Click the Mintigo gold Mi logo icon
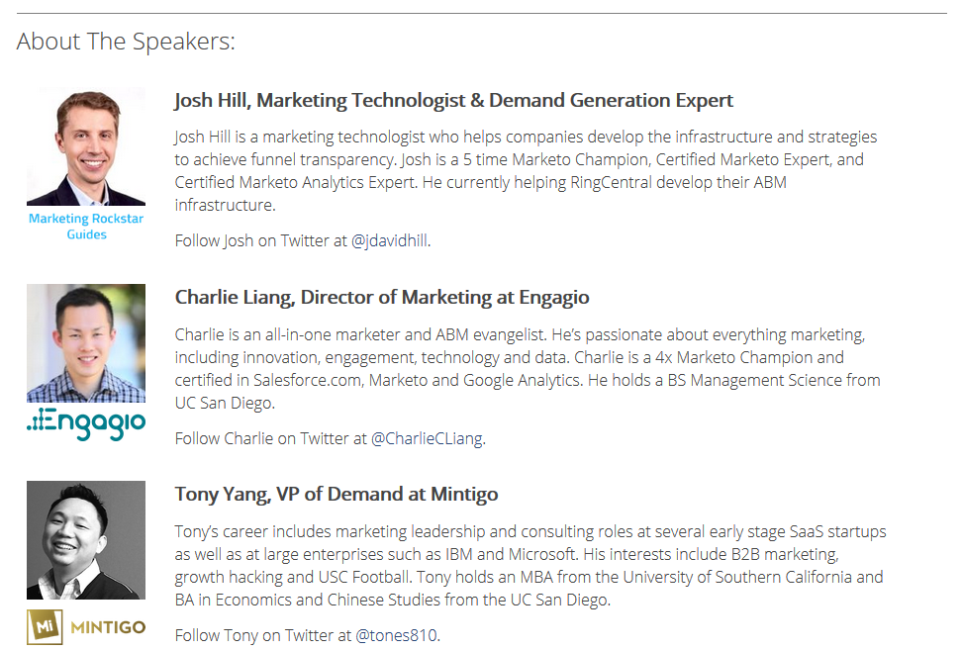The width and height of the screenshot is (962, 650). [x=45, y=626]
